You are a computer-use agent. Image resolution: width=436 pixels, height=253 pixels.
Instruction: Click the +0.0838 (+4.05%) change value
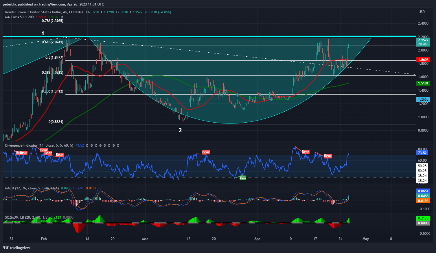pos(158,12)
